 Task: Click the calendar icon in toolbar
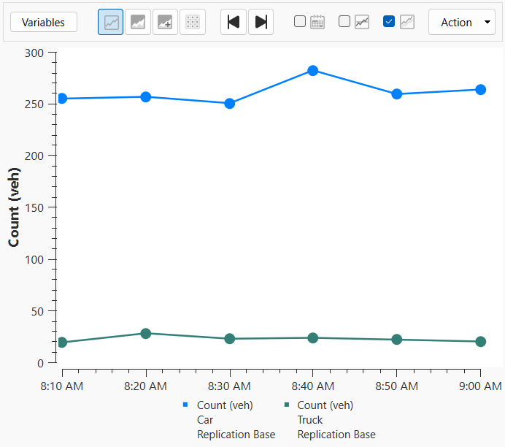point(317,22)
